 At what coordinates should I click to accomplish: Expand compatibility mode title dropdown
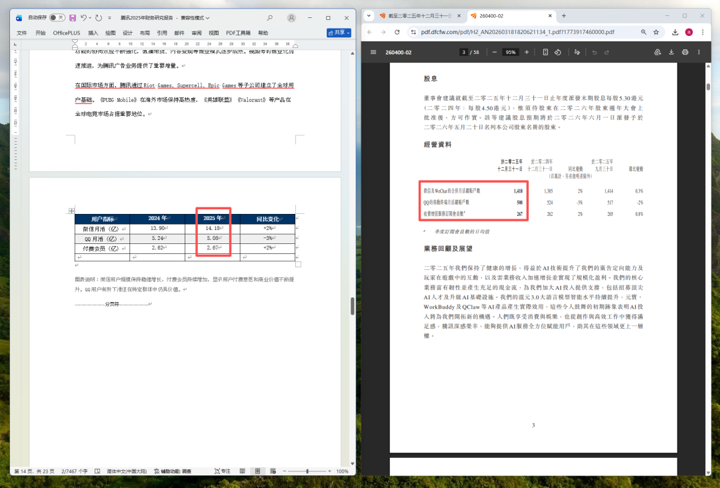coord(207,18)
